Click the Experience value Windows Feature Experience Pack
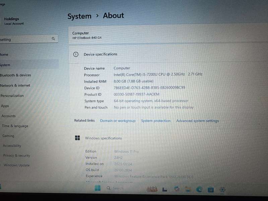 click(154, 177)
